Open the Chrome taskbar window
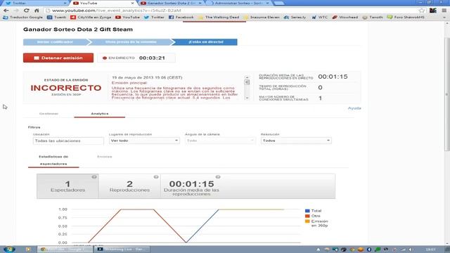Image resolution: width=450 pixels, height=253 pixels. click(65, 249)
